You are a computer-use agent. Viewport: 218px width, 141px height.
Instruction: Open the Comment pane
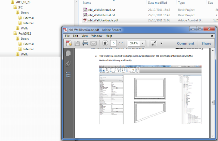tap(186, 43)
